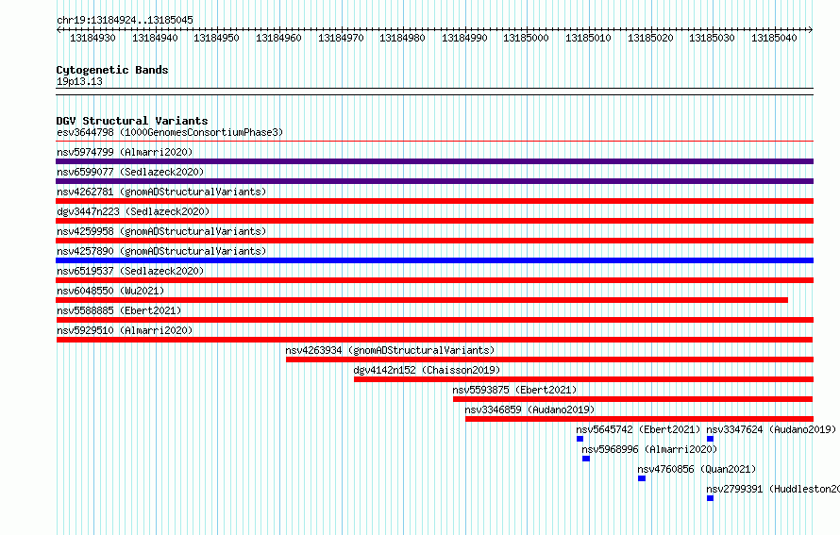Open nsv4262781 (gnomADStructuralVariants) label
840x535 pixels.
tap(161, 192)
